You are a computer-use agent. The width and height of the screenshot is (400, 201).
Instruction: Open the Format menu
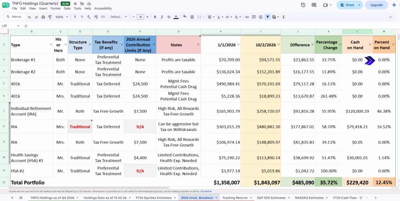tap(55, 9)
